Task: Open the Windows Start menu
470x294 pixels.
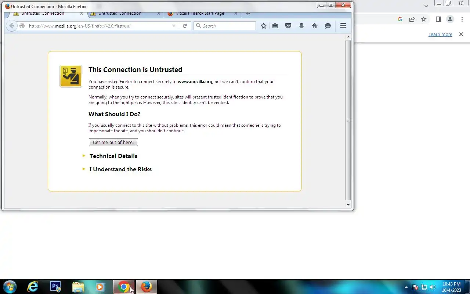Action: click(x=10, y=287)
